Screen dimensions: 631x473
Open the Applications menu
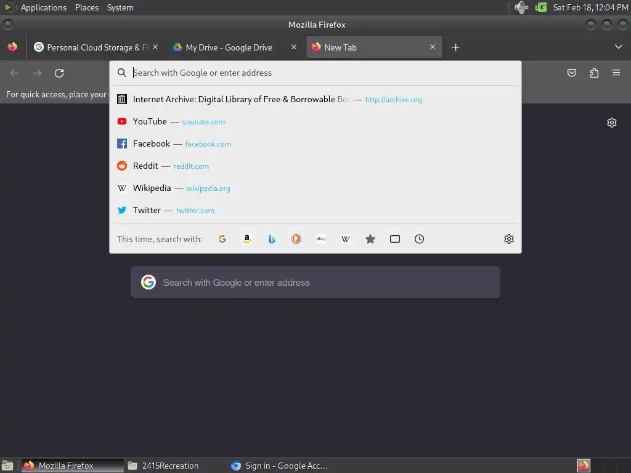point(44,7)
